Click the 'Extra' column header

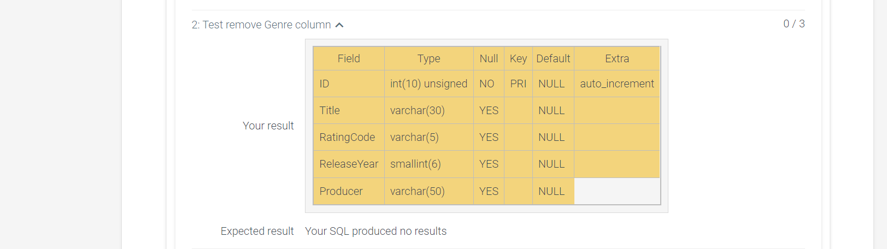point(617,58)
